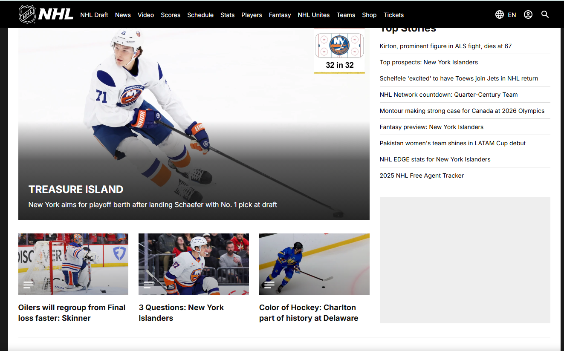This screenshot has width=564, height=351.
Task: Select the Fantasy nav item
Action: pos(280,15)
